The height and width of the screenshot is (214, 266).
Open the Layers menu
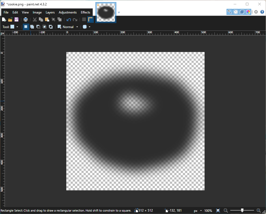[x=50, y=12]
